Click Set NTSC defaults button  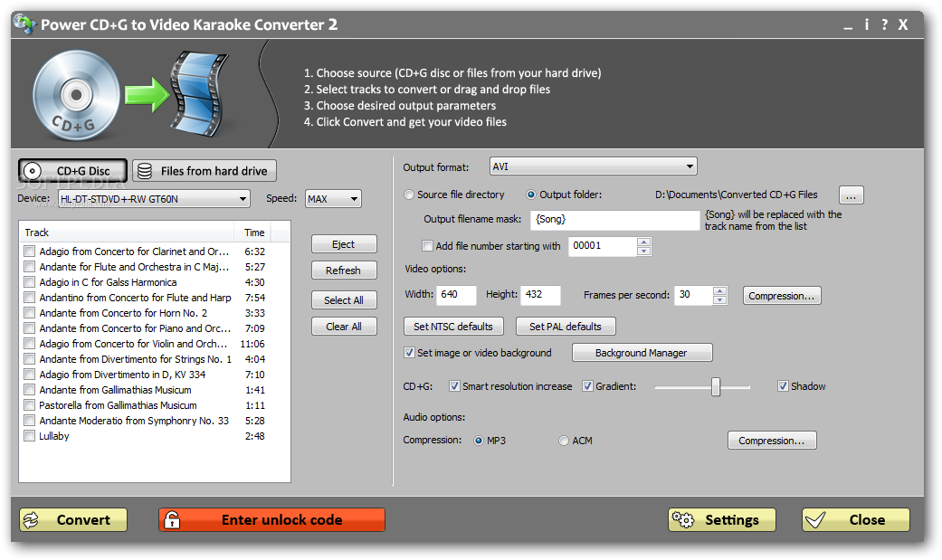click(x=453, y=327)
